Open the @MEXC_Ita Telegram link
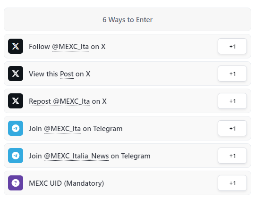255x198 pixels. coord(62,129)
